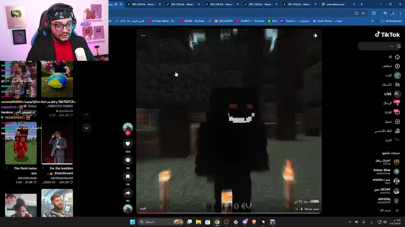
Task: Like the TikTok video with heart icon
Action: pyautogui.click(x=128, y=144)
